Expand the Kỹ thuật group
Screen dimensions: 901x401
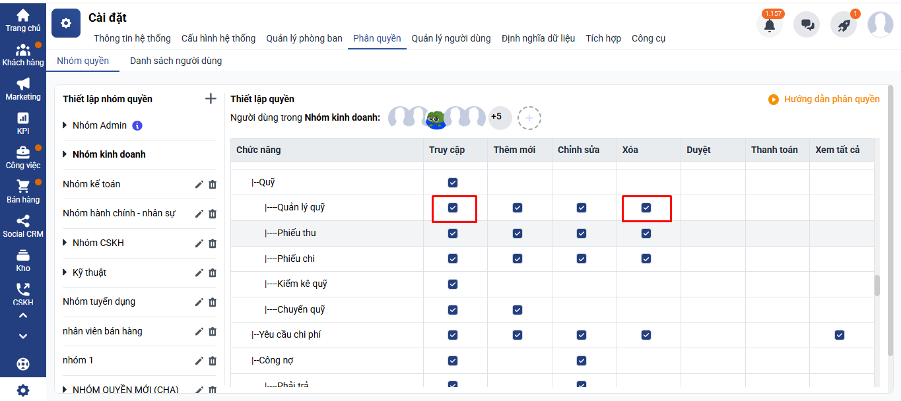(65, 272)
